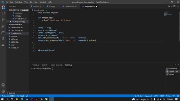Open the Testing flask view
The image size is (180, 101).
pyautogui.click(x=3, y=39)
